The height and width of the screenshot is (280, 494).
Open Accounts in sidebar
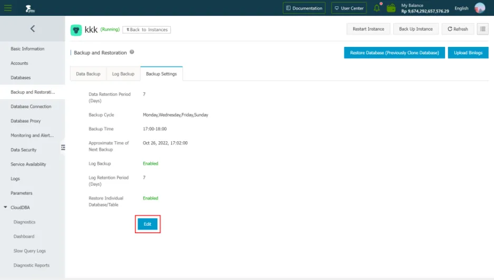[x=19, y=63]
